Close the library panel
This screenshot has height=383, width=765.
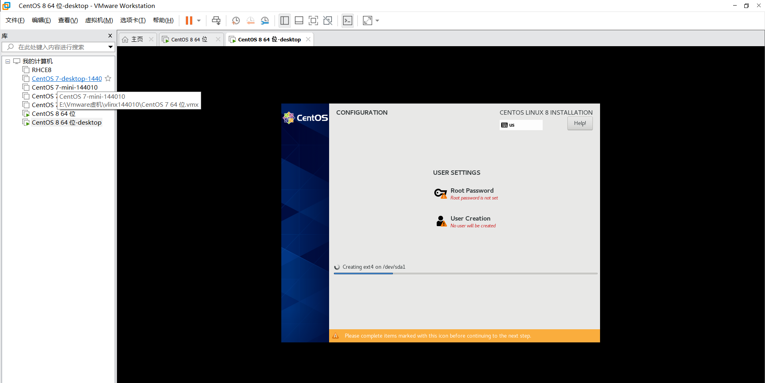coord(110,36)
